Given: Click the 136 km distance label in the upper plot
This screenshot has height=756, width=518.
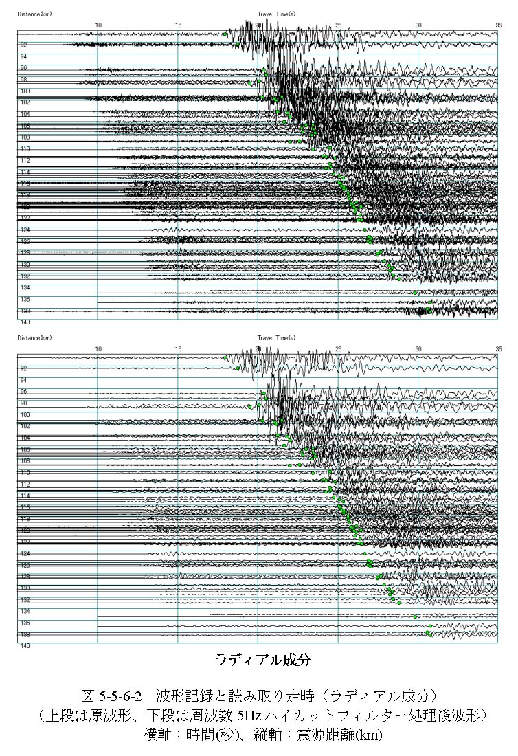Looking at the screenshot, I should [25, 300].
